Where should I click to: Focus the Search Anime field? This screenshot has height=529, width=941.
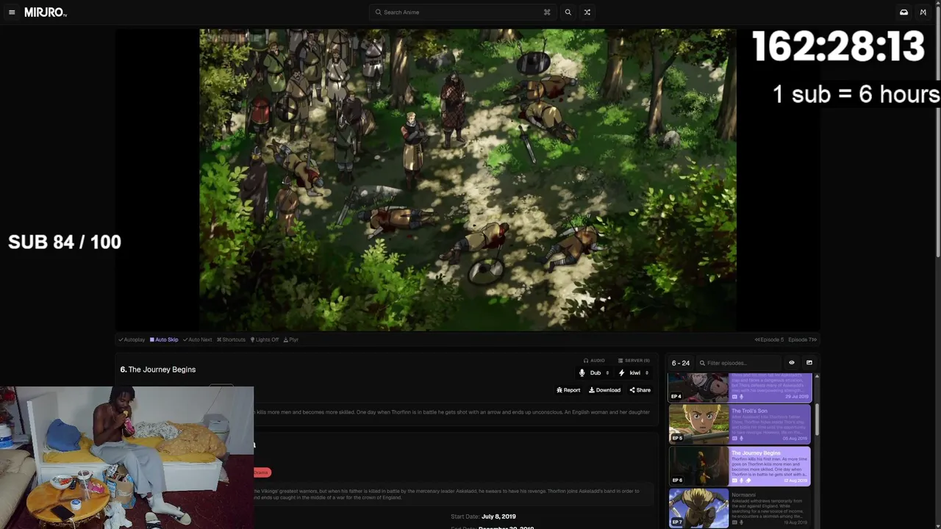point(463,12)
